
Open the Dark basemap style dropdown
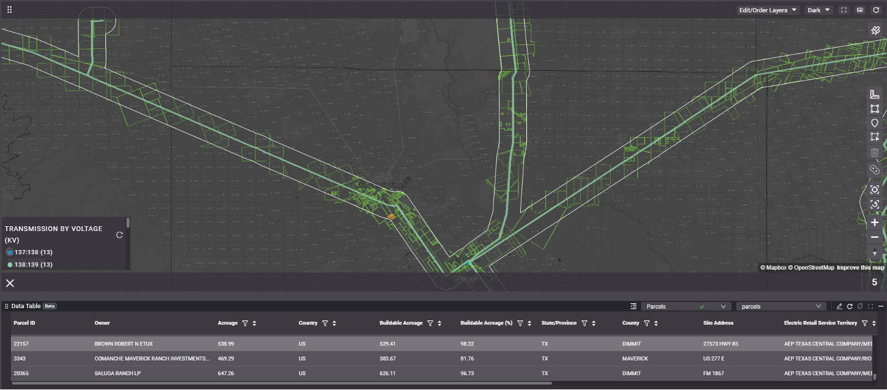819,10
